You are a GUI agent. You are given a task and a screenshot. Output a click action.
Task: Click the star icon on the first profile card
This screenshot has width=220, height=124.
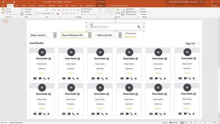48,79
